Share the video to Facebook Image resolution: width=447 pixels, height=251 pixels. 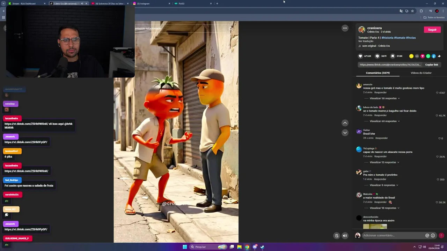click(434, 56)
